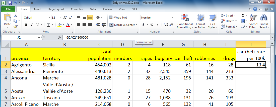Increase indent in the Alignment group
276x107 pixels.
tap(104, 25)
